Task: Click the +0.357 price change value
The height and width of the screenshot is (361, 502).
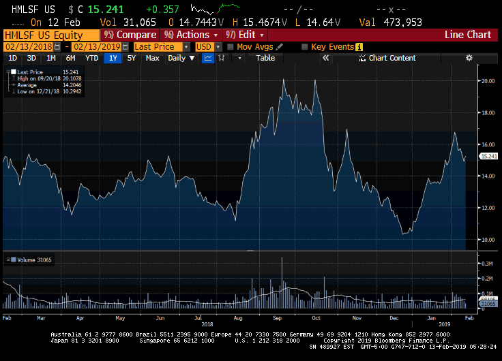Action: tap(162, 10)
